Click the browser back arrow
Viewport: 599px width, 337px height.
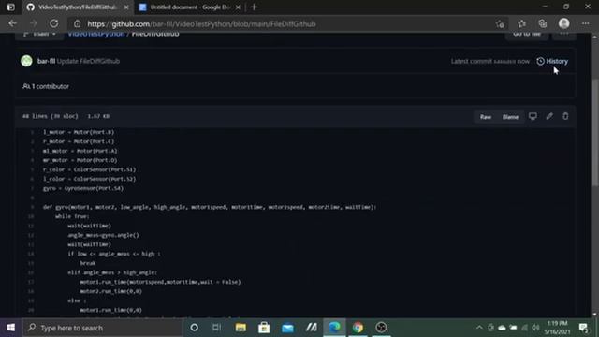pyautogui.click(x=12, y=23)
